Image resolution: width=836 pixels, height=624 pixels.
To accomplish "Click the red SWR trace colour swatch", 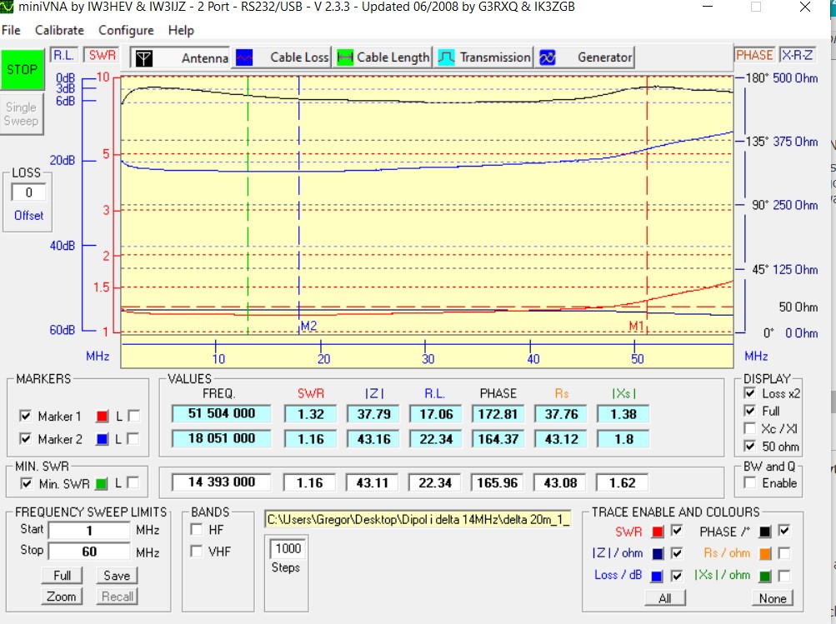I will point(658,532).
